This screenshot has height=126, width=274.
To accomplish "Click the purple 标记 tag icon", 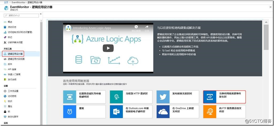I will [x=5, y=37].
